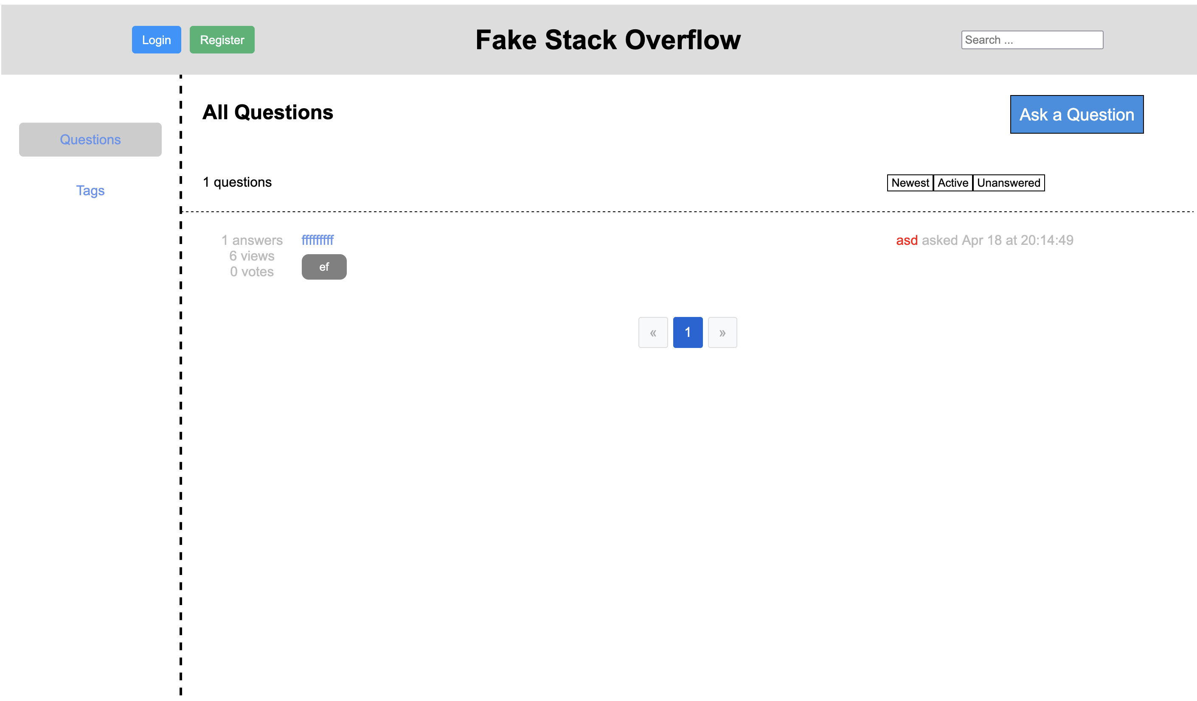Open the Tags sidebar link
The width and height of the screenshot is (1197, 701).
[x=90, y=191]
